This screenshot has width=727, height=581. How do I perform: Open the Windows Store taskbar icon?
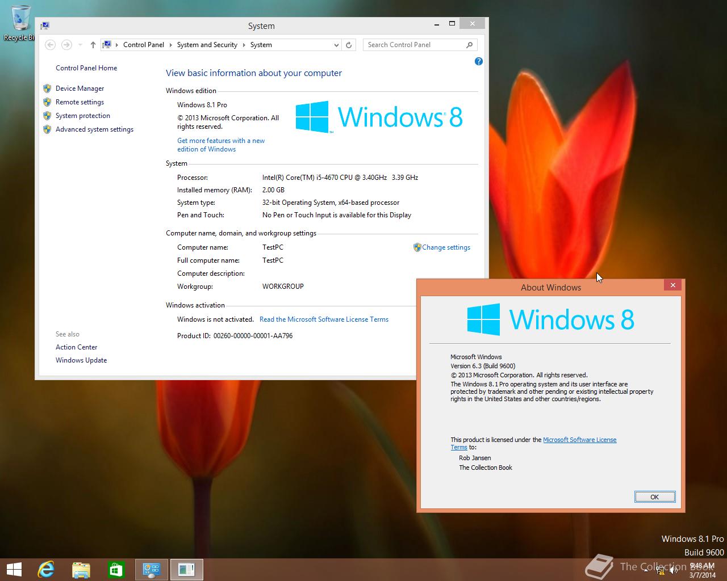point(116,569)
